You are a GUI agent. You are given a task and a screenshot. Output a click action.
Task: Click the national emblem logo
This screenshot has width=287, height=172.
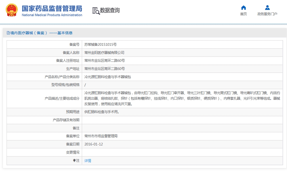12,10
